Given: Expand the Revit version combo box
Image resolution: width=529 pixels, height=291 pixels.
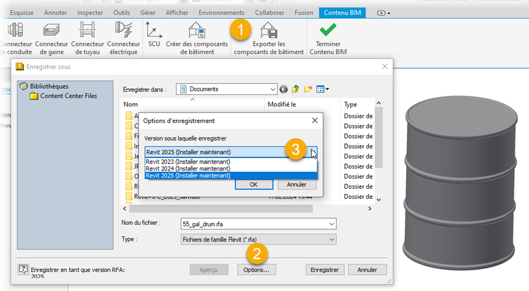Looking at the screenshot, I should (231, 152).
